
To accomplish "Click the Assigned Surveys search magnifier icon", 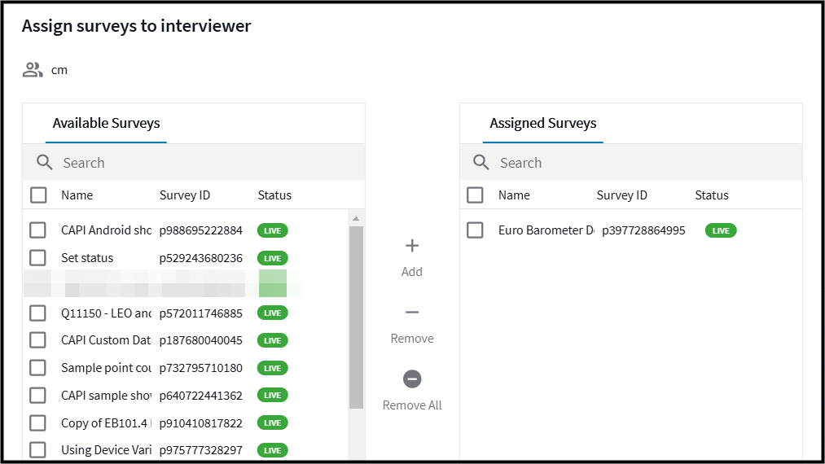I will pyautogui.click(x=481, y=163).
